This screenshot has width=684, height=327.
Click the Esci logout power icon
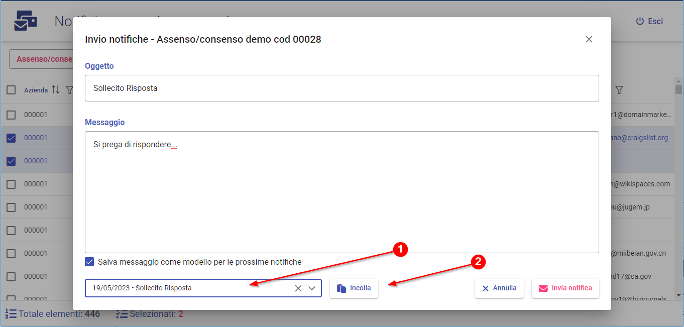640,21
